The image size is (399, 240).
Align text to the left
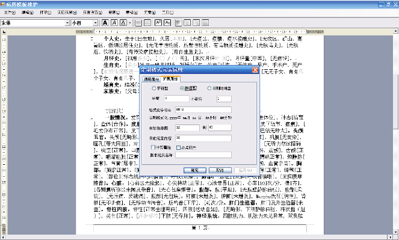pos(178,23)
